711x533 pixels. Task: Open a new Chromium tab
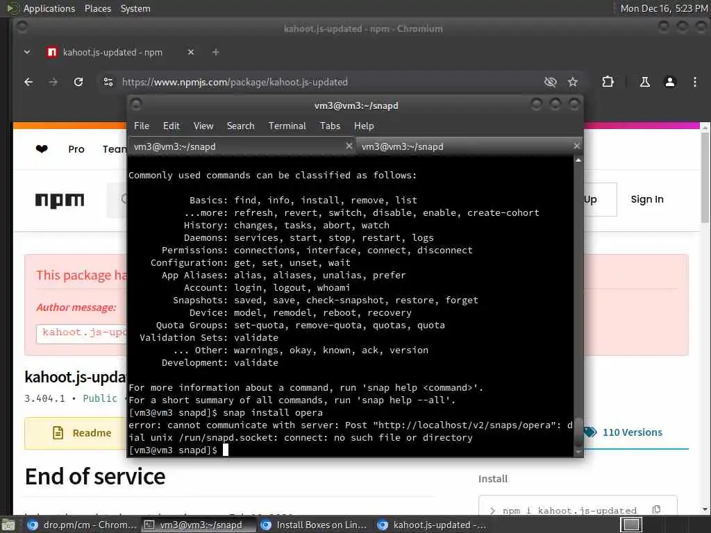tap(216, 52)
